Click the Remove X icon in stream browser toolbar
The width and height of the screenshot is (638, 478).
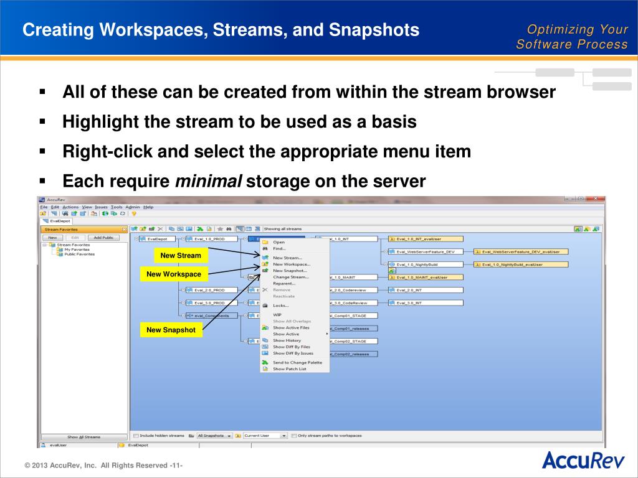pyautogui.click(x=160, y=229)
